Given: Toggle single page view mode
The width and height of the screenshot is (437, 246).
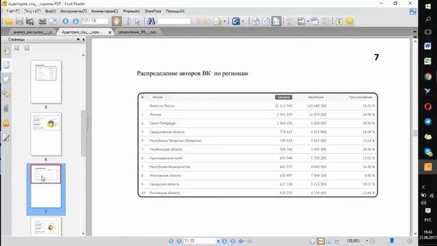Looking at the screenshot, I should (x=313, y=241).
